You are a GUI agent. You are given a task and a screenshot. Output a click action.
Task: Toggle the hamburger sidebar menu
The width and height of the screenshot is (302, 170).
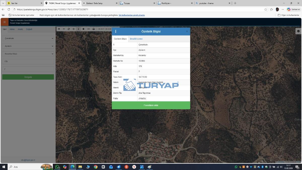click(x=5, y=22)
